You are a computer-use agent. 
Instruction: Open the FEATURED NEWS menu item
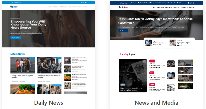(73, 7)
